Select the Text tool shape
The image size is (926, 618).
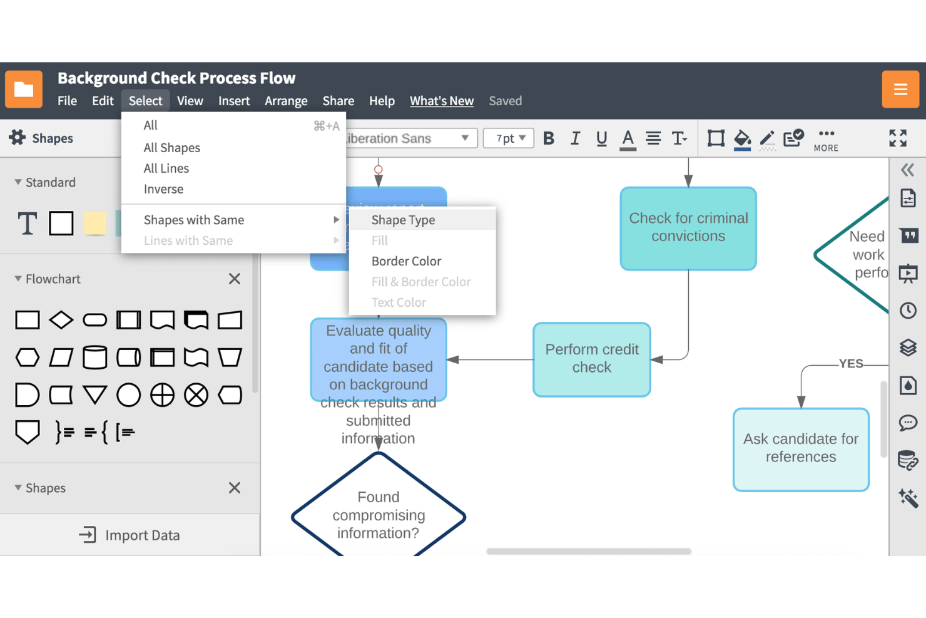point(27,224)
